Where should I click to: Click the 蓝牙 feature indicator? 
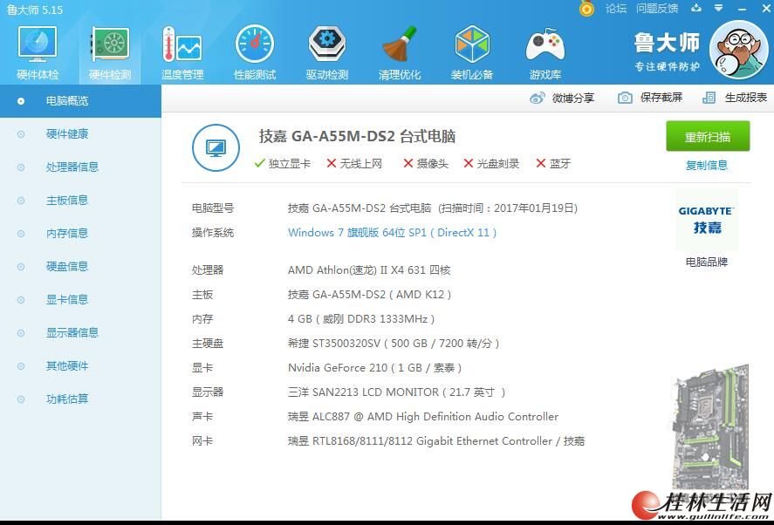[553, 163]
